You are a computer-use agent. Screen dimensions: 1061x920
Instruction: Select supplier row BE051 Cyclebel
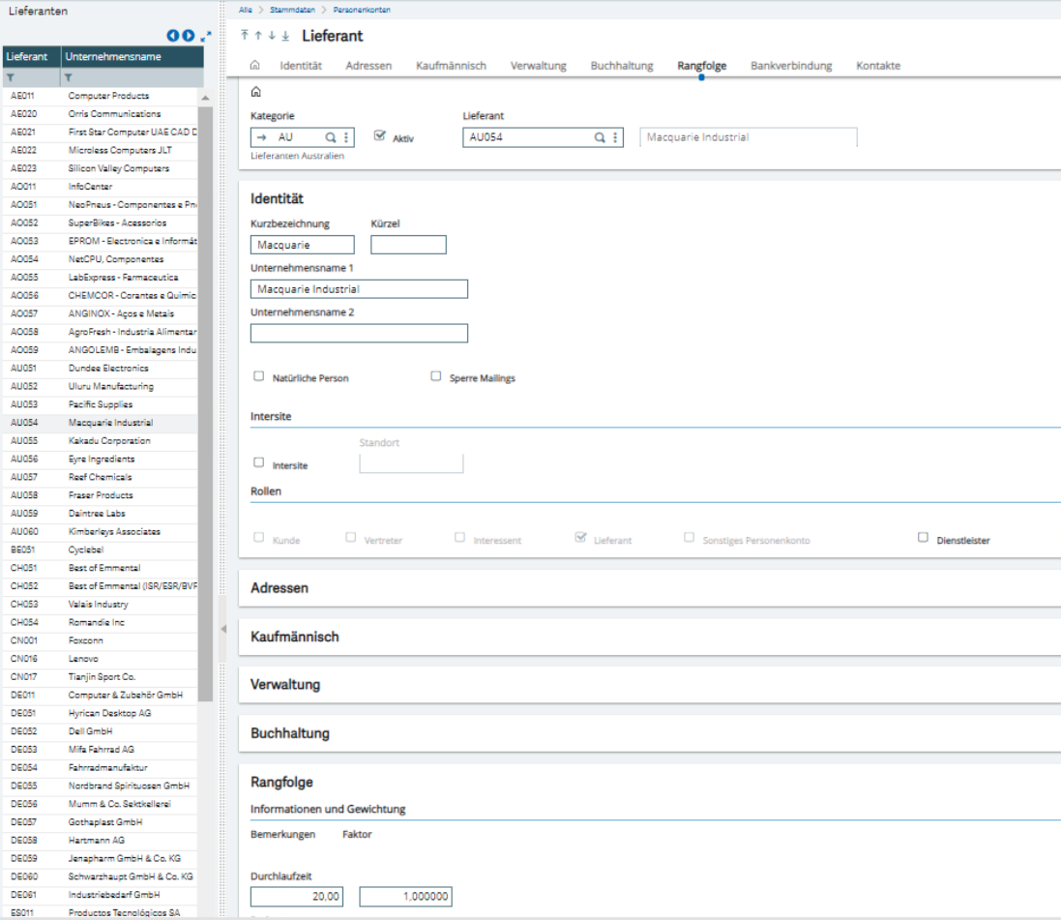(101, 549)
